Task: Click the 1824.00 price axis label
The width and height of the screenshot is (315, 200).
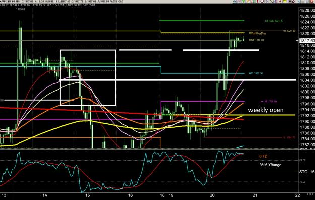Action: pyautogui.click(x=307, y=22)
